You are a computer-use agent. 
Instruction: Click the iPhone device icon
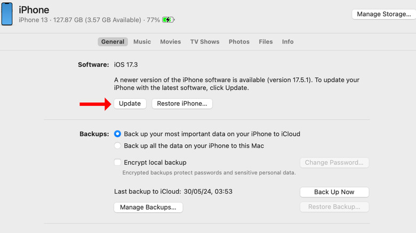(x=7, y=14)
